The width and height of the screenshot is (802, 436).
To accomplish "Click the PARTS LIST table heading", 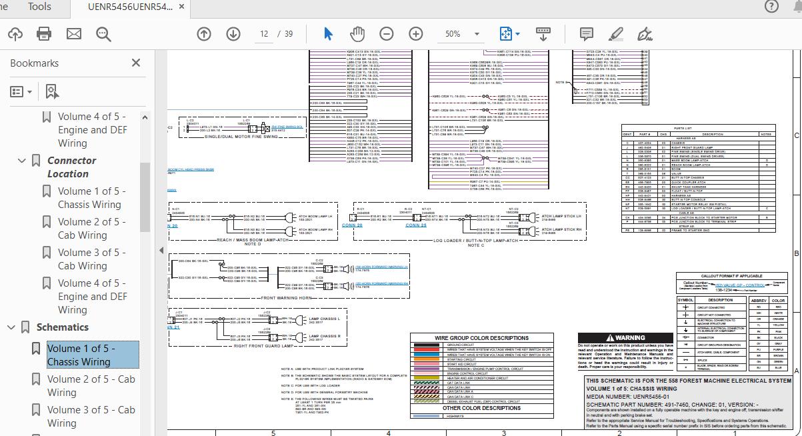I will [x=683, y=128].
